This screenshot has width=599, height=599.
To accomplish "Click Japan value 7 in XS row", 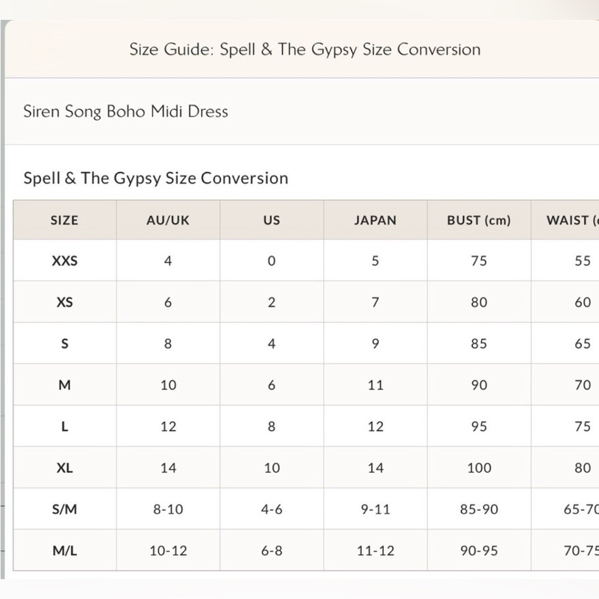I will pyautogui.click(x=375, y=302).
